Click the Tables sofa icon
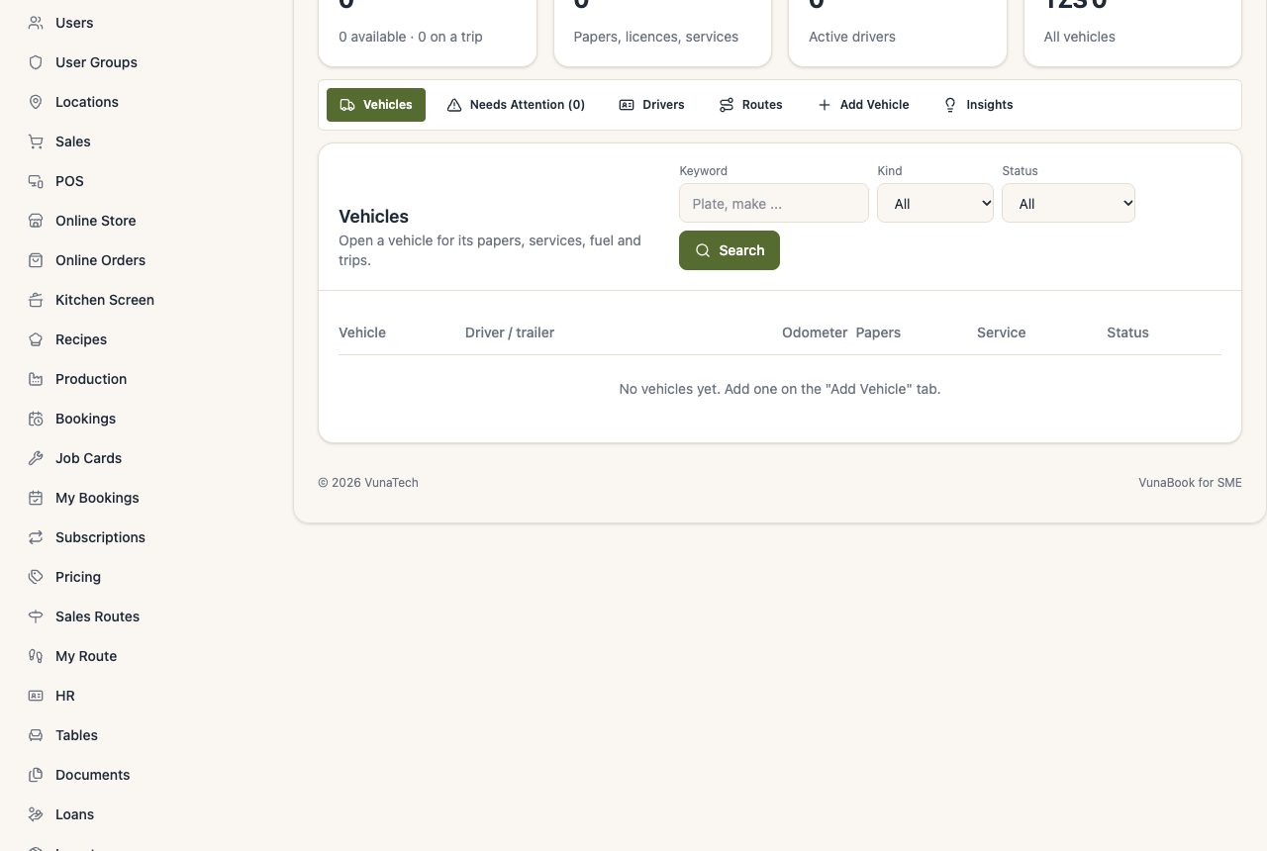This screenshot has height=851, width=1267. (x=36, y=735)
